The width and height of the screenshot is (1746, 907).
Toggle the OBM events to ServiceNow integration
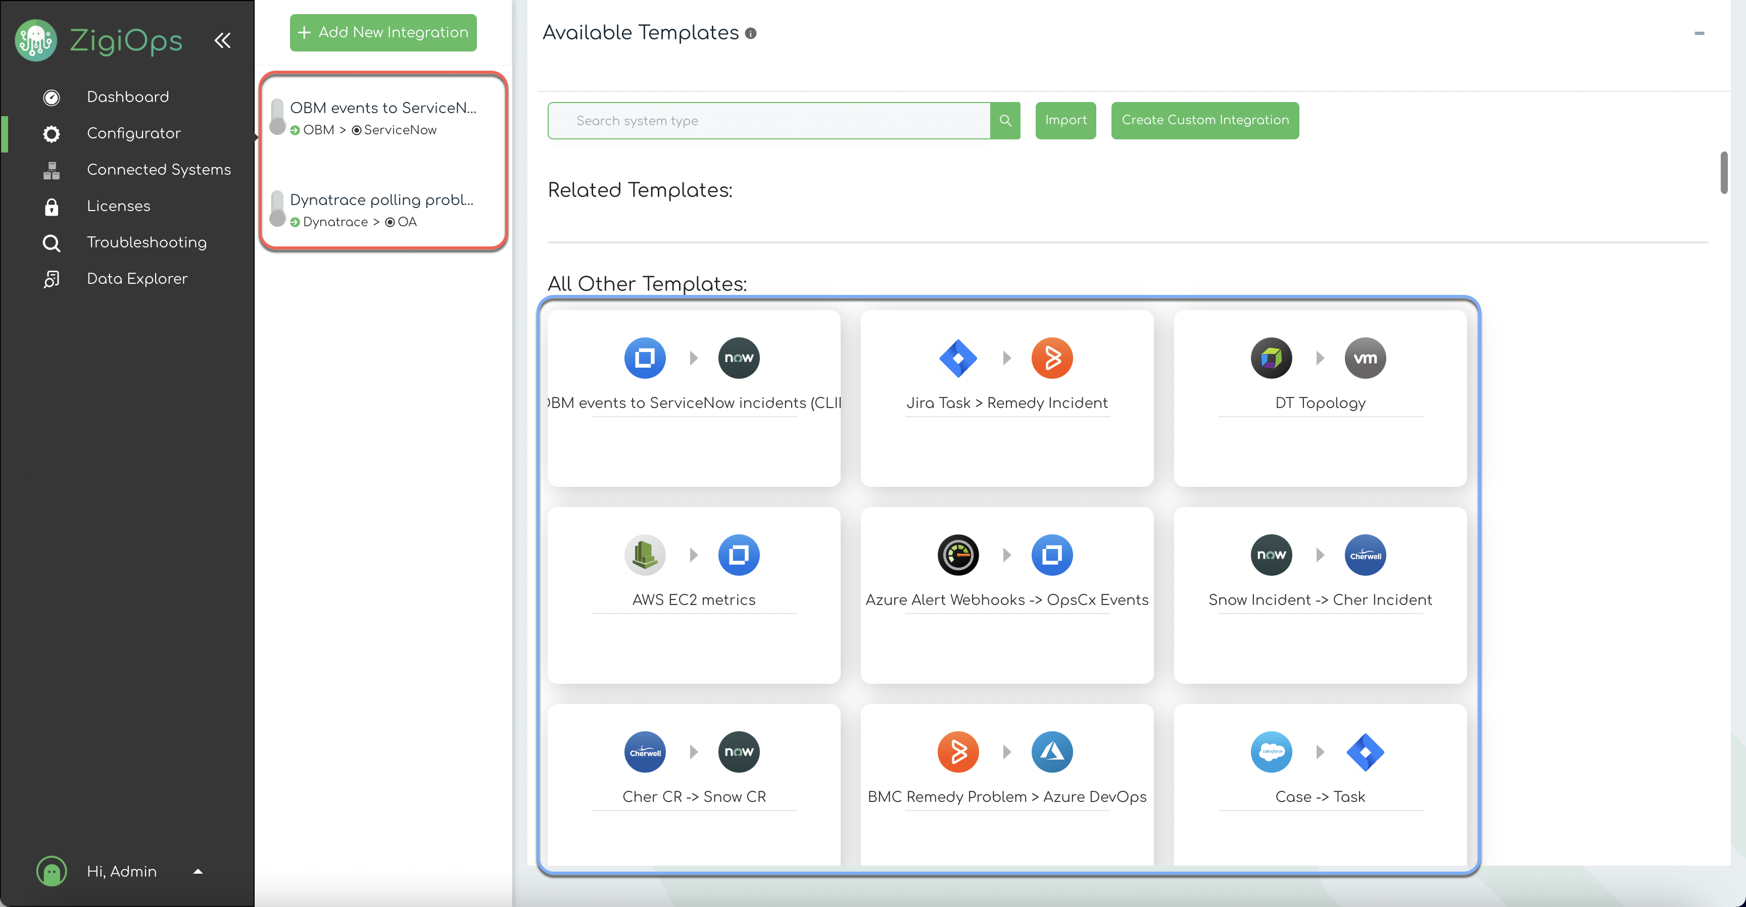coord(277,117)
